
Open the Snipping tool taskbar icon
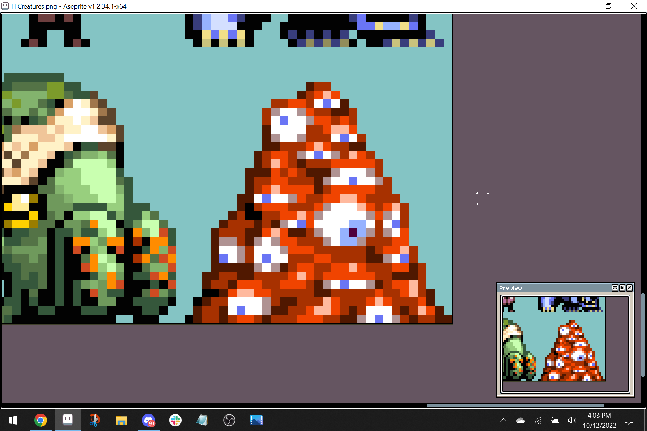pos(94,420)
